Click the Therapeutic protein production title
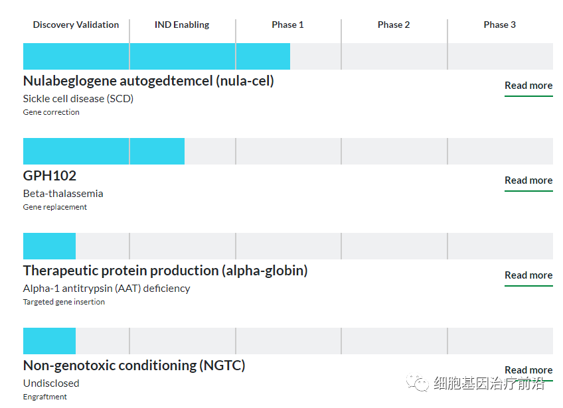This screenshot has height=408, width=563. (x=165, y=271)
